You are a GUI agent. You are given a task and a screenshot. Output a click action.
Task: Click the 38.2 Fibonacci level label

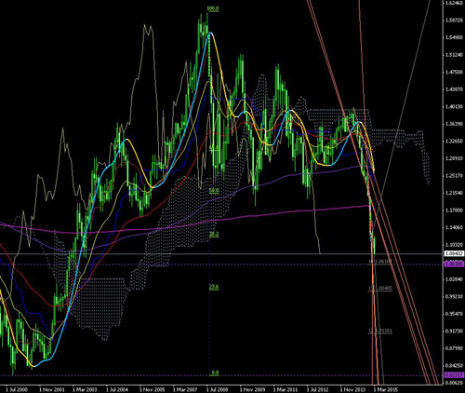pos(214,235)
